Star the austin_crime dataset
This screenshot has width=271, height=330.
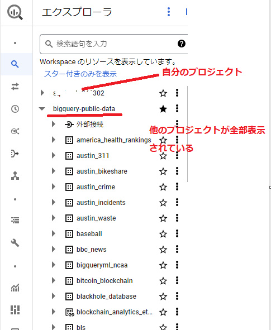pos(163,187)
